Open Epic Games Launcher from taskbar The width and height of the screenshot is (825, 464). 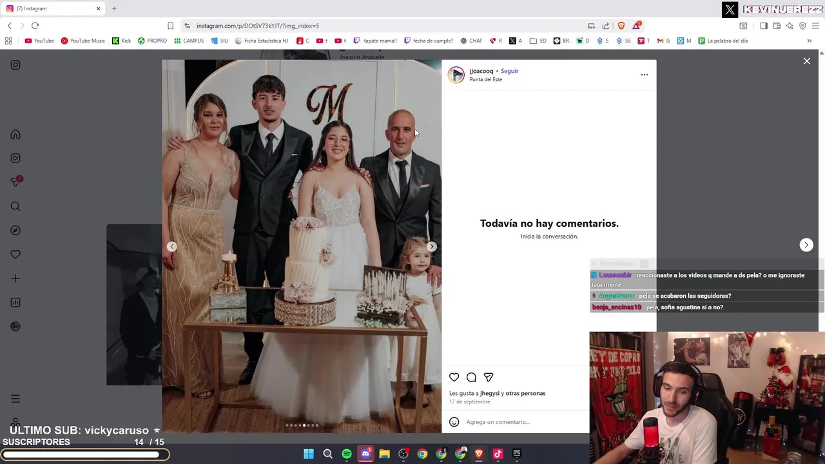point(516,454)
